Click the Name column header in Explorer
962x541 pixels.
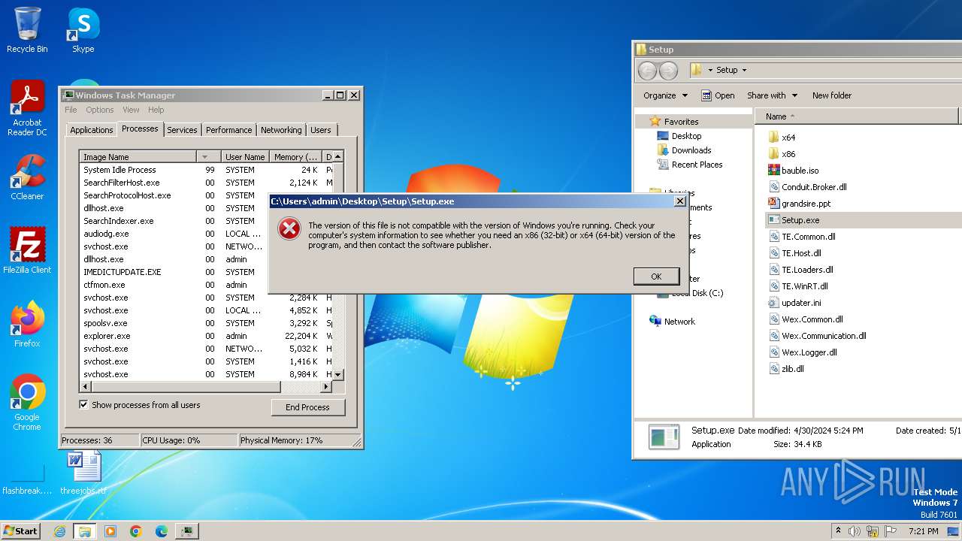(x=857, y=116)
